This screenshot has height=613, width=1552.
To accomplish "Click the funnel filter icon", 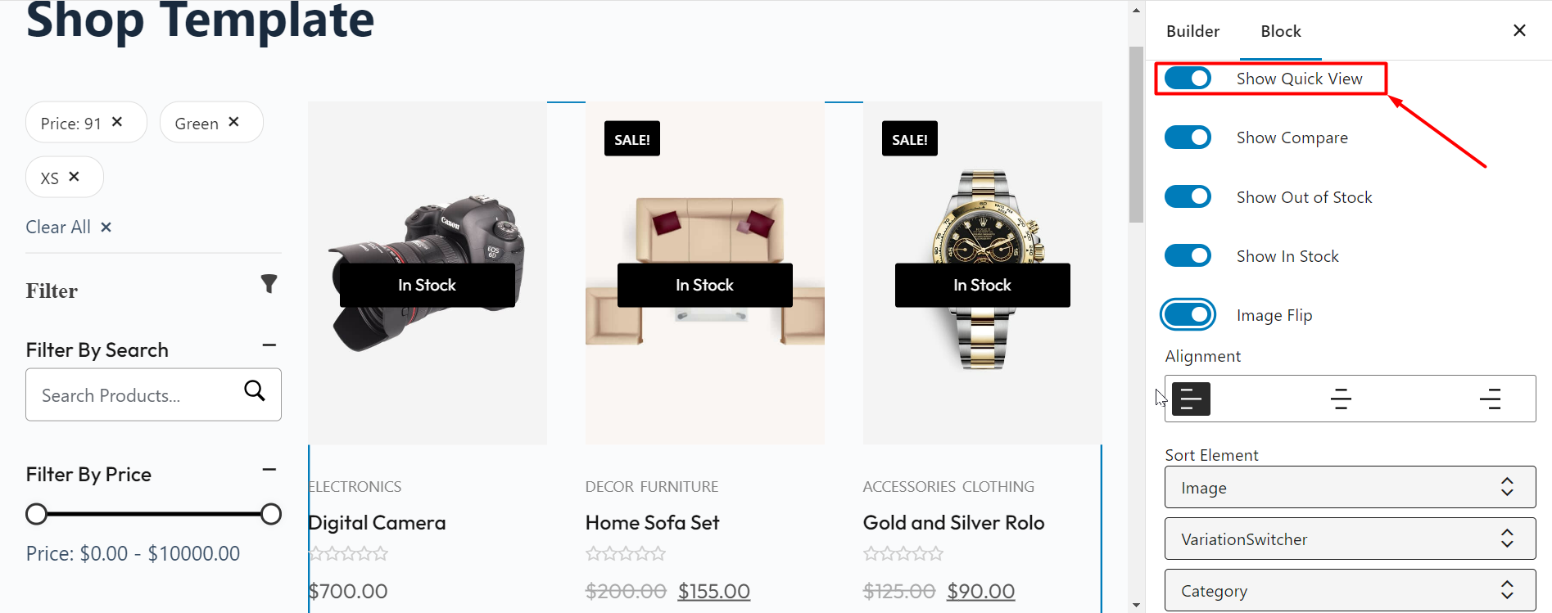I will pos(269,284).
